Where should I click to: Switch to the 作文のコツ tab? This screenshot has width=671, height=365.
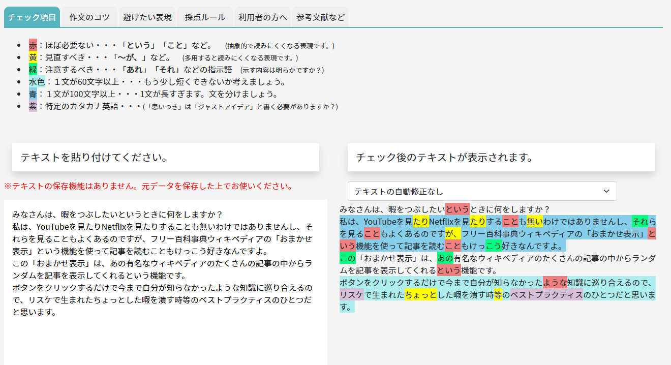88,16
